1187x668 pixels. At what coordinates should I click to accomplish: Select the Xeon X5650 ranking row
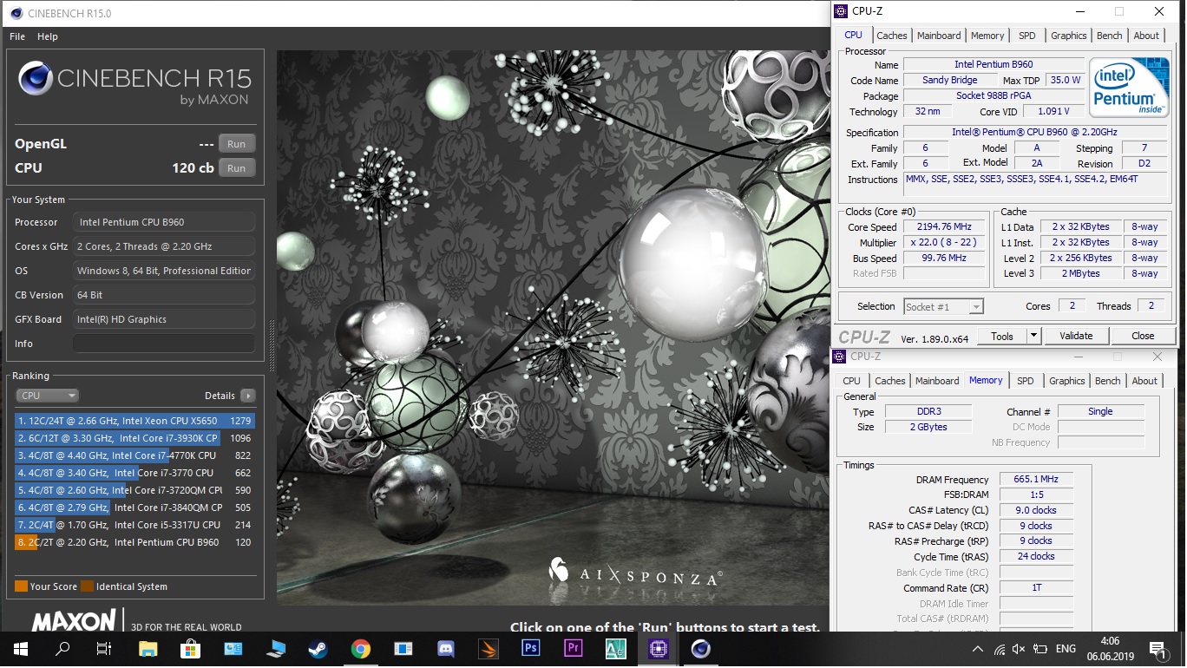click(134, 421)
